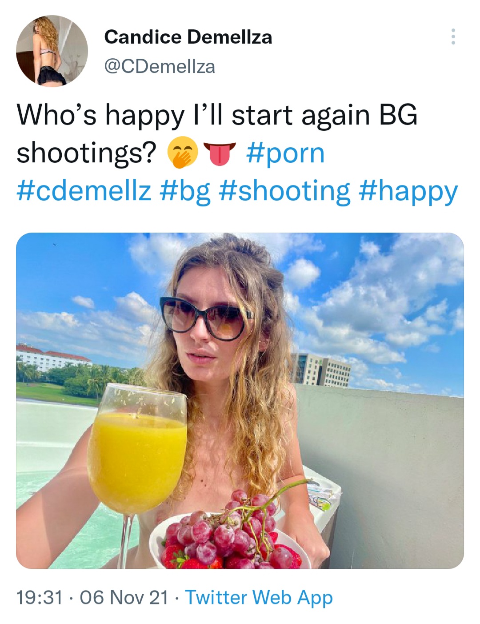Open the #shooting hashtag

pos(285,191)
